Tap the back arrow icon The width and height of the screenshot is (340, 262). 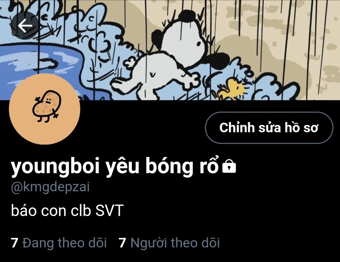(x=25, y=26)
